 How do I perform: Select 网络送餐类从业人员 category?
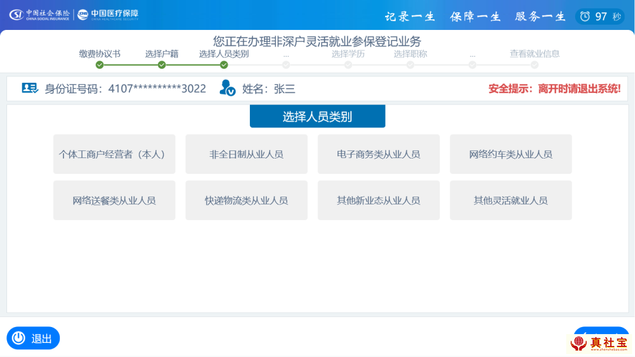point(114,200)
